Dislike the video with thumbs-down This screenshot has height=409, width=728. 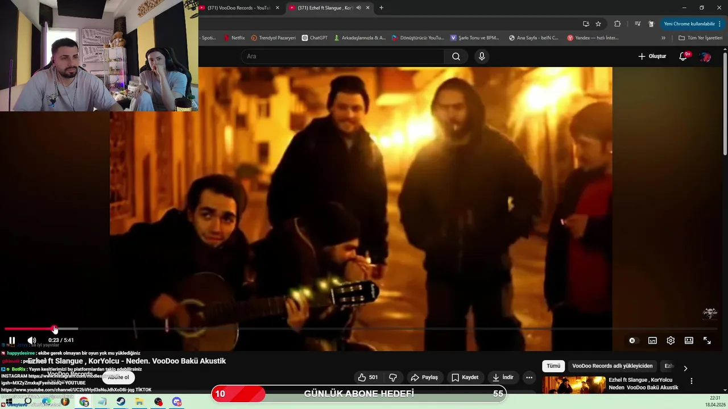tap(393, 377)
